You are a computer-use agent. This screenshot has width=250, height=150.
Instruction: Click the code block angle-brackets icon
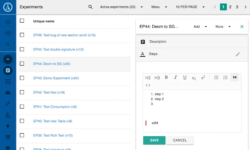tap(148, 85)
